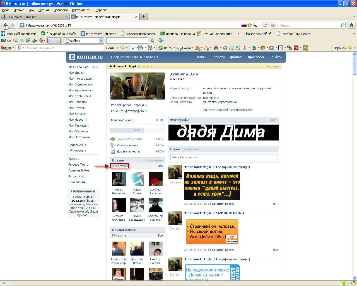Open the Файлы combo box on DMBar

(84, 40)
